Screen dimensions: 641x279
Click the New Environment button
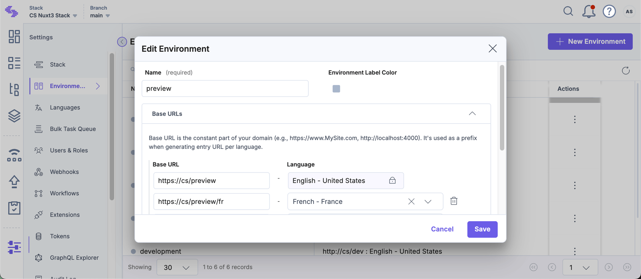tap(590, 42)
